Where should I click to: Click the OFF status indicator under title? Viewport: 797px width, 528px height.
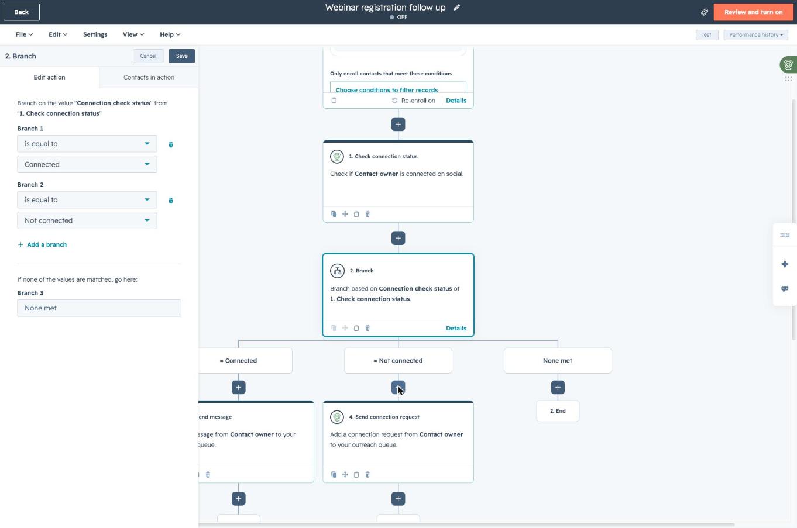click(x=398, y=17)
